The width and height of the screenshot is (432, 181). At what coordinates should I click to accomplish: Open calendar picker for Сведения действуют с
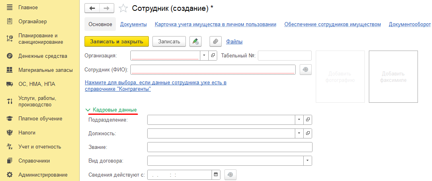216,175
